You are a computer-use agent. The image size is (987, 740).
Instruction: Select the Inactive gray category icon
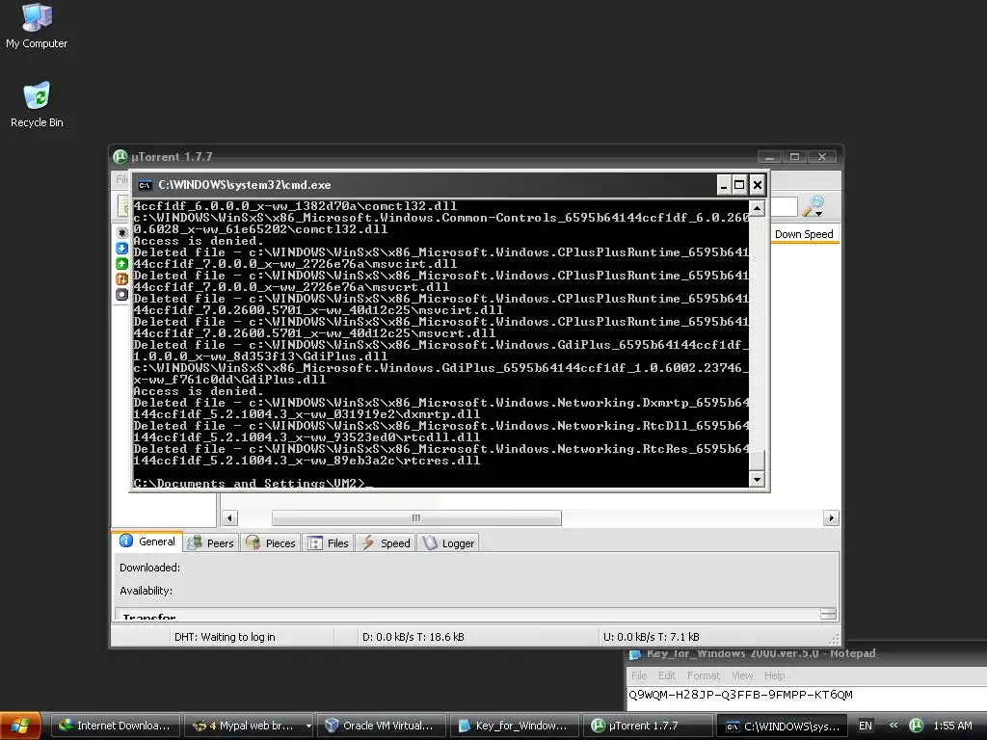pos(122,295)
